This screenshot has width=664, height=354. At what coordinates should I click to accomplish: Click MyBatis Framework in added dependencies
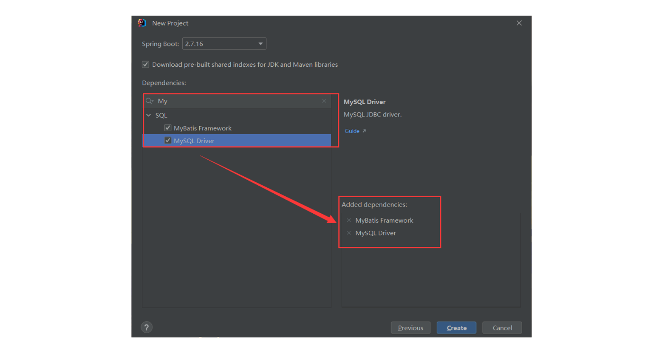tap(384, 220)
